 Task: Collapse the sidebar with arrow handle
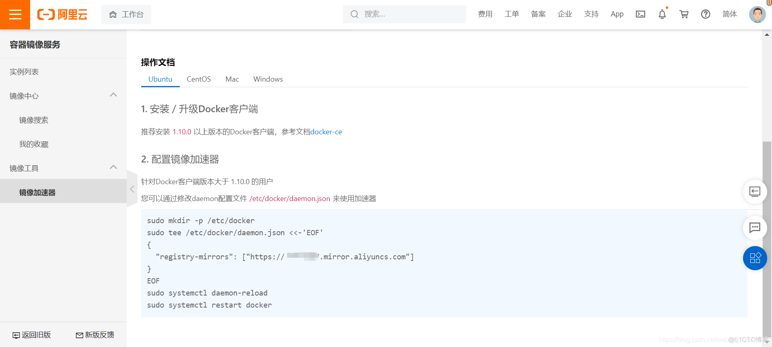tap(132, 189)
